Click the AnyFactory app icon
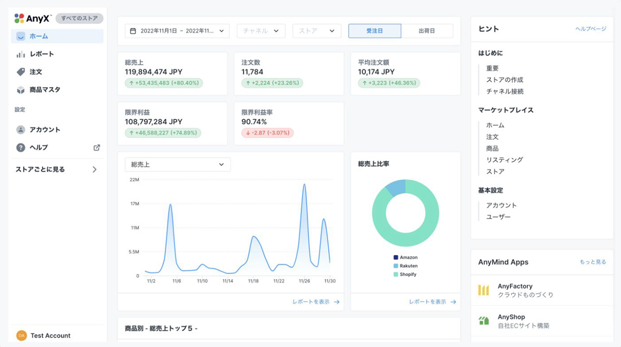The width and height of the screenshot is (621, 347). tap(483, 290)
